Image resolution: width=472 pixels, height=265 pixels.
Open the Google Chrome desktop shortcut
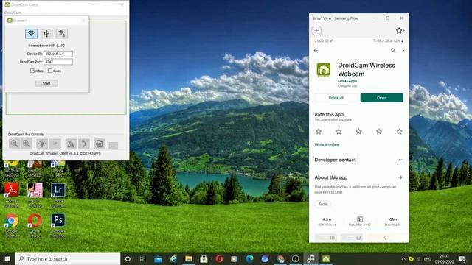coord(12,225)
